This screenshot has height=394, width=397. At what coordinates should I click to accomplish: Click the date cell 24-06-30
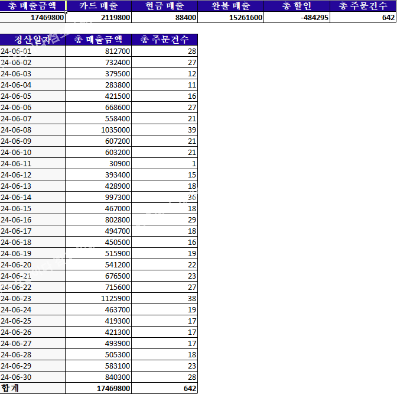pos(32,377)
